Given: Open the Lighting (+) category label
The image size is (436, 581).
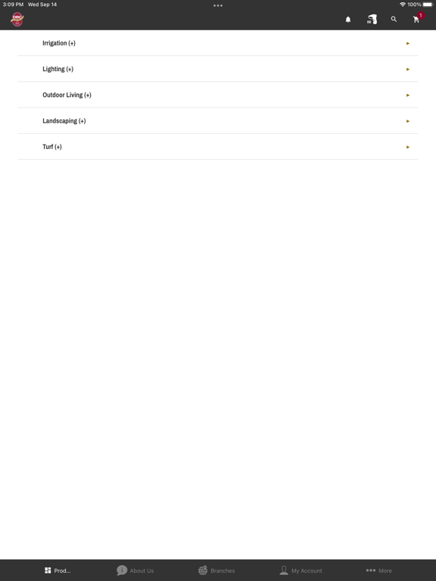Looking at the screenshot, I should [58, 69].
